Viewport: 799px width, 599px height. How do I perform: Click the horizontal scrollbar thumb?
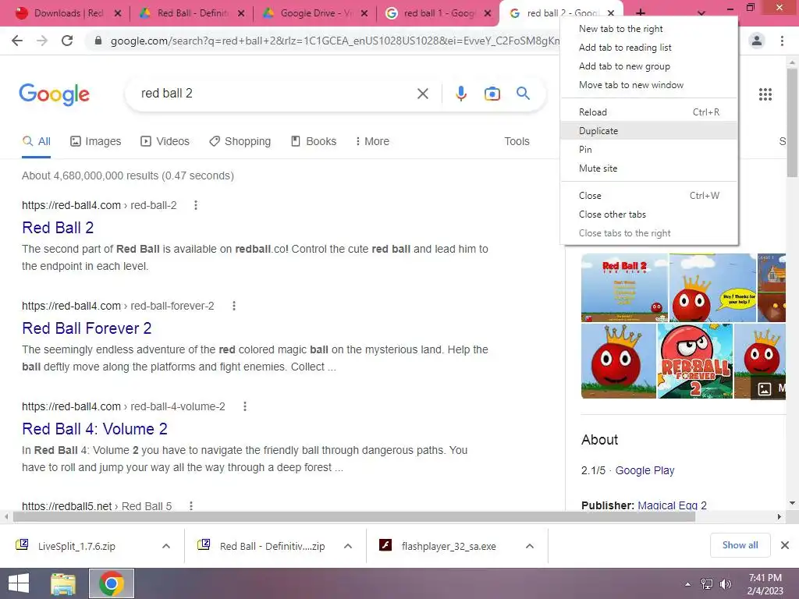[354, 516]
